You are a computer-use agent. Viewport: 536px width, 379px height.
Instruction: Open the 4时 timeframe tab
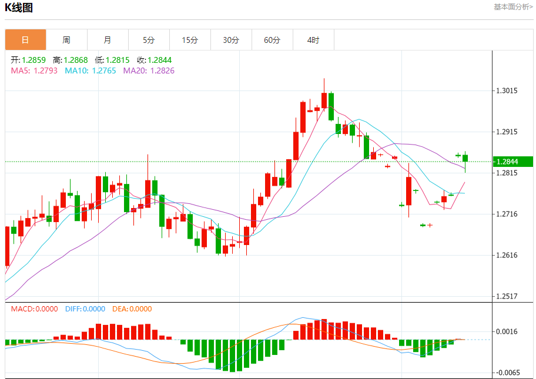tap(313, 40)
